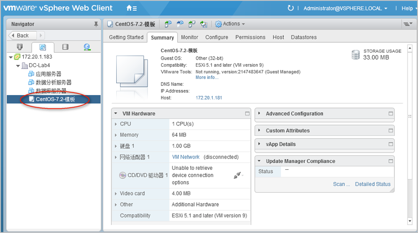The width and height of the screenshot is (418, 233).
Task: Expand the Custom Attributes panel
Action: tap(260, 130)
